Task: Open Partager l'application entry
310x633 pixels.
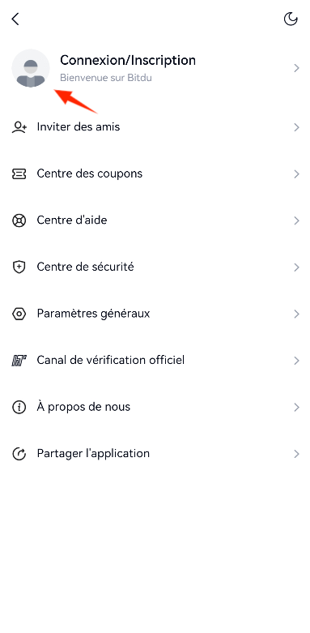Action: coord(155,454)
